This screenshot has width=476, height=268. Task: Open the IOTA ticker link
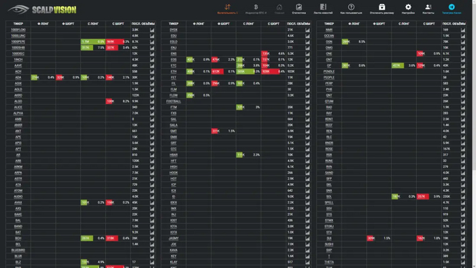pyautogui.click(x=173, y=226)
